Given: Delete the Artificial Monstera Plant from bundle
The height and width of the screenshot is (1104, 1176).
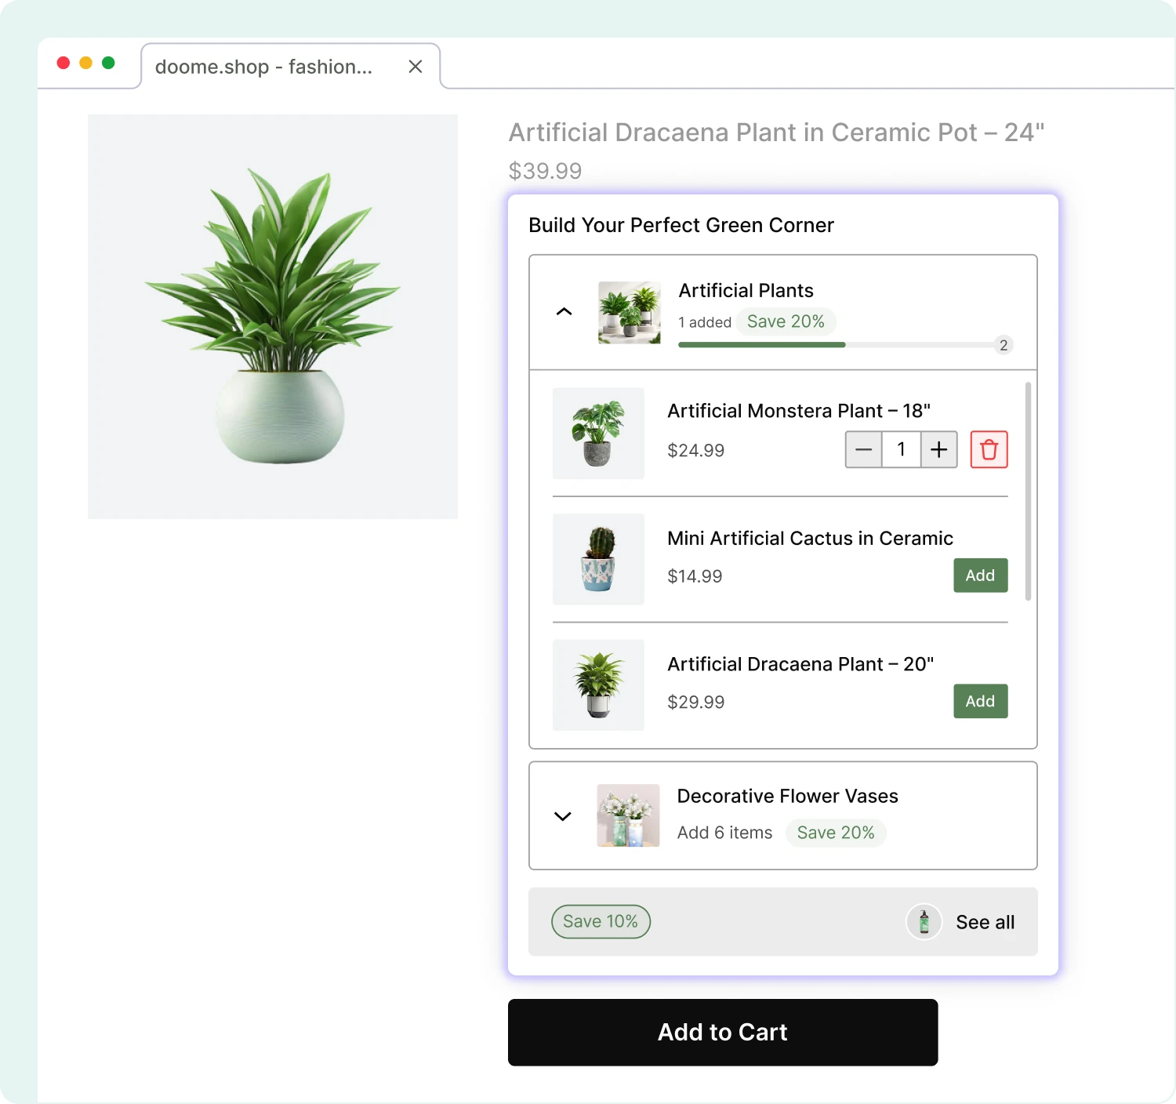Looking at the screenshot, I should tap(989, 449).
